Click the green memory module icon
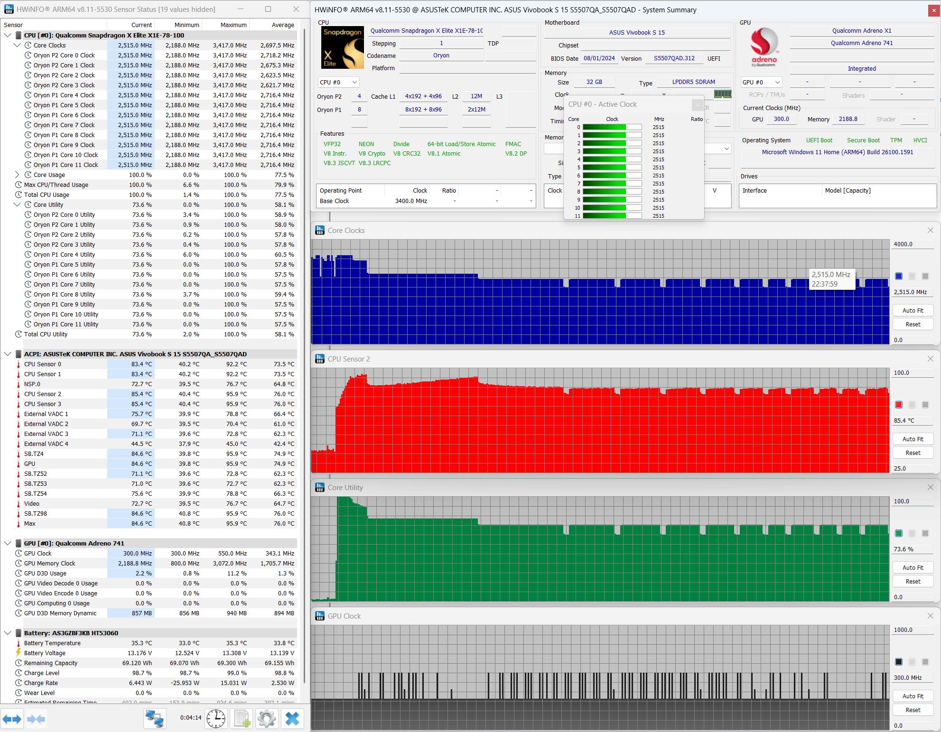 coord(723,94)
